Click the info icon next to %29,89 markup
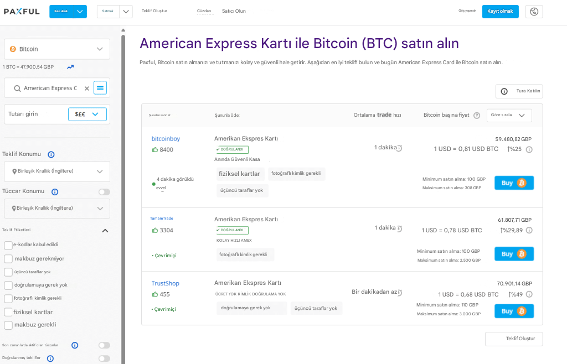The height and width of the screenshot is (364, 567). pyautogui.click(x=529, y=230)
